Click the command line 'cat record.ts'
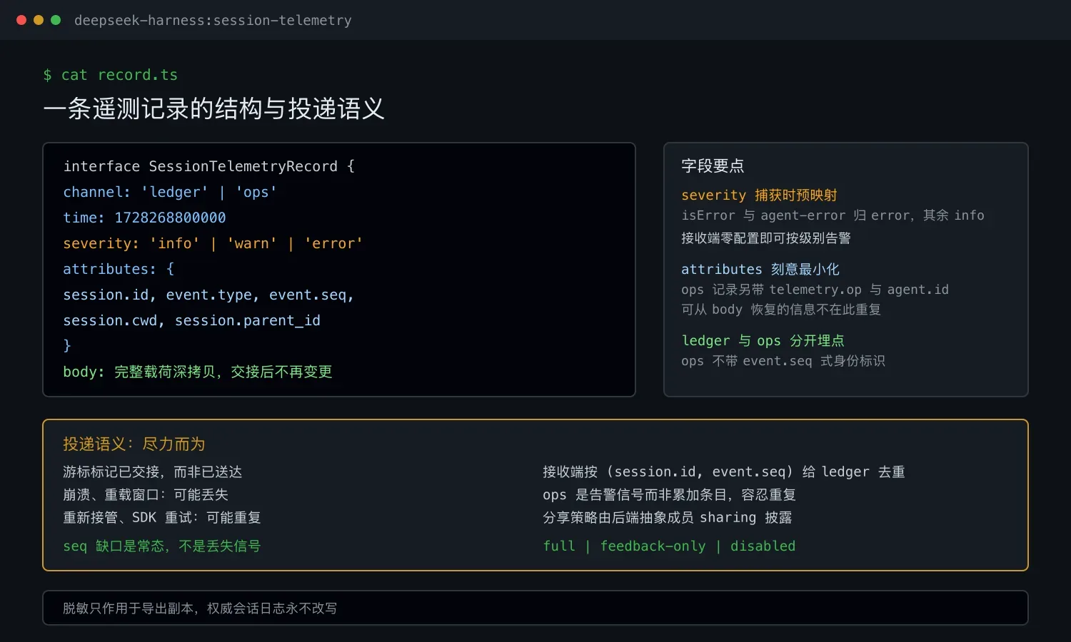 111,75
